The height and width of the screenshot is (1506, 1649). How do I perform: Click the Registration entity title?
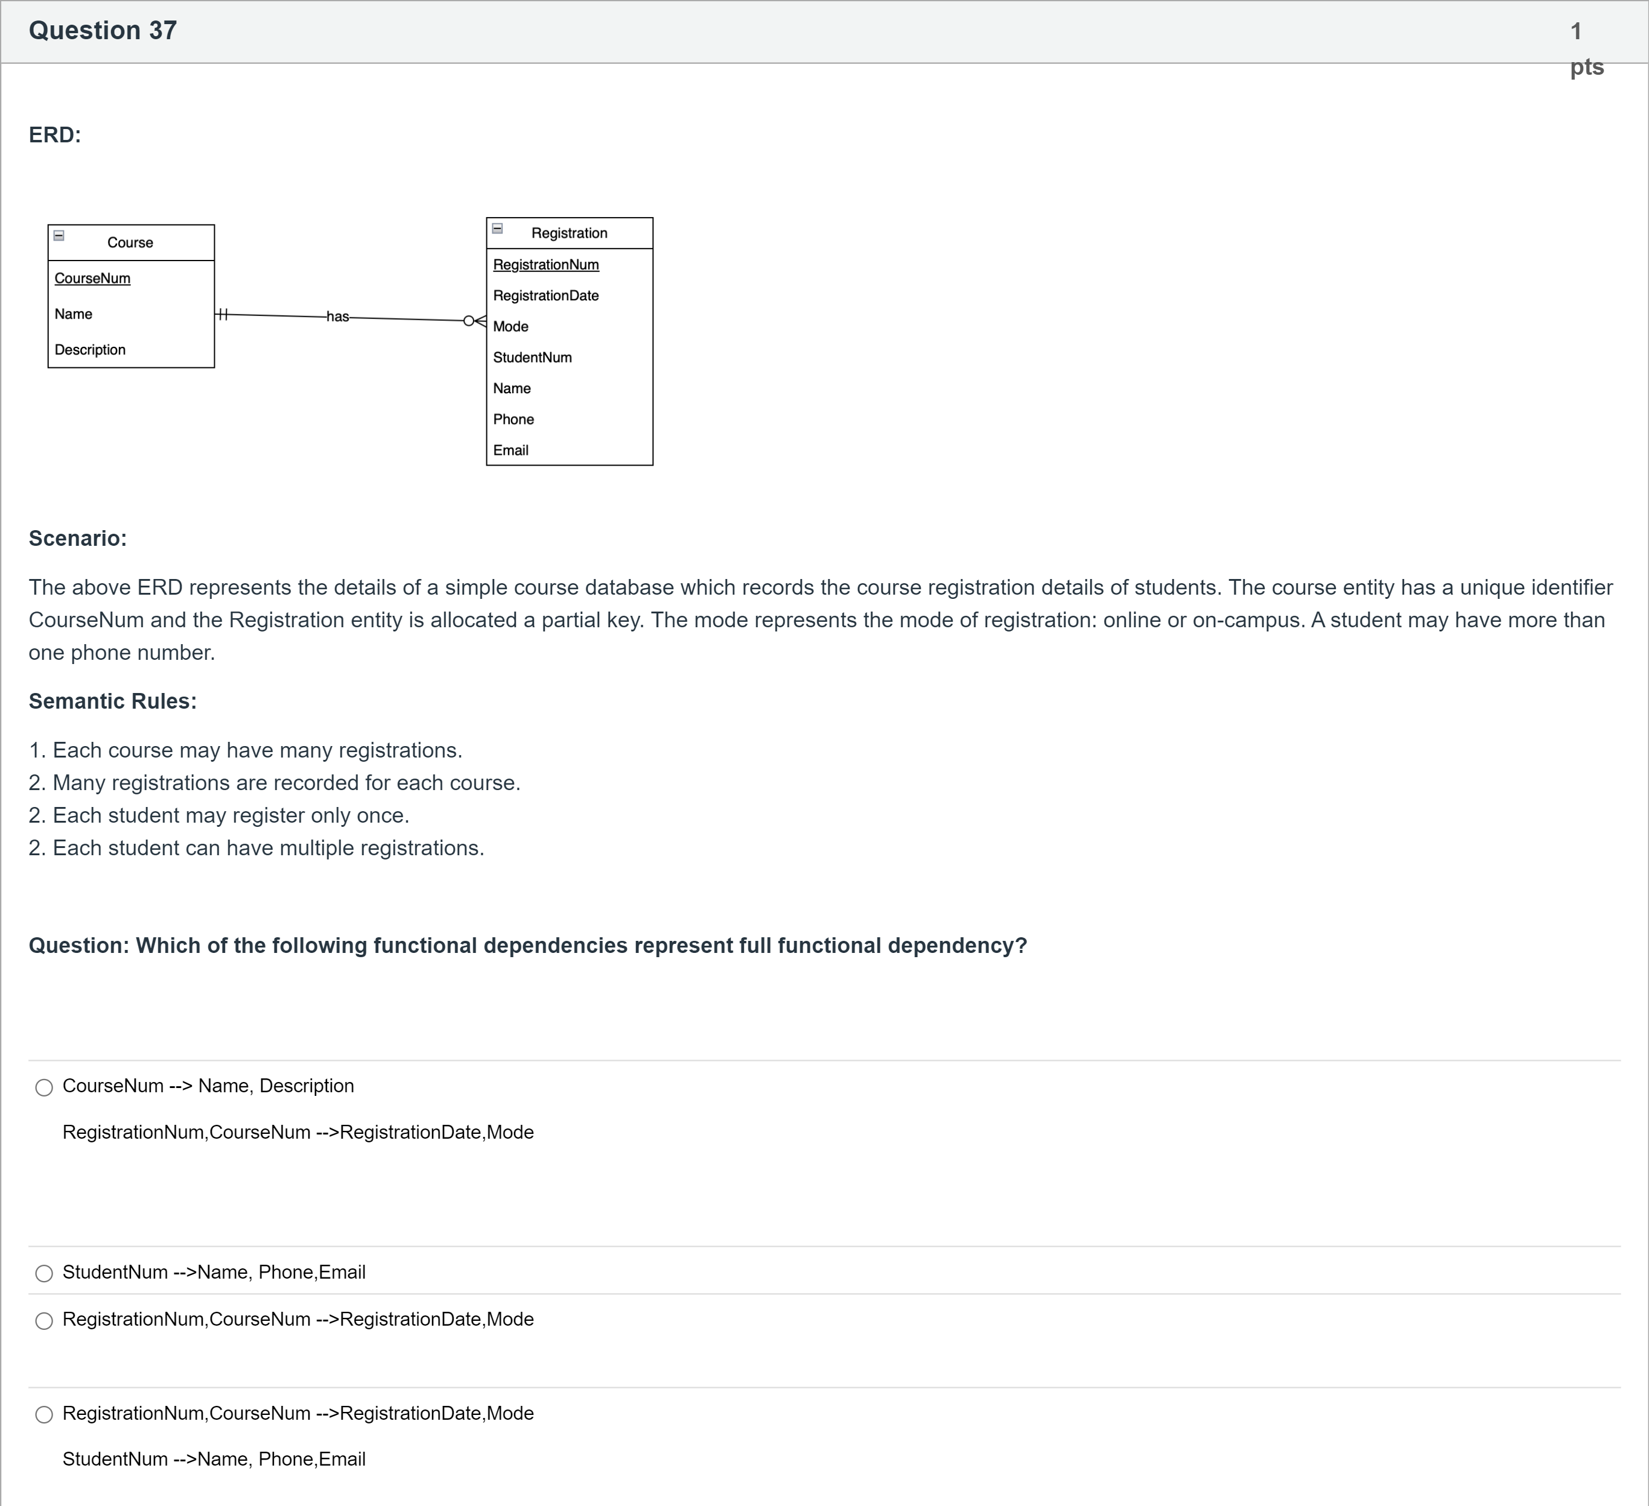[570, 233]
